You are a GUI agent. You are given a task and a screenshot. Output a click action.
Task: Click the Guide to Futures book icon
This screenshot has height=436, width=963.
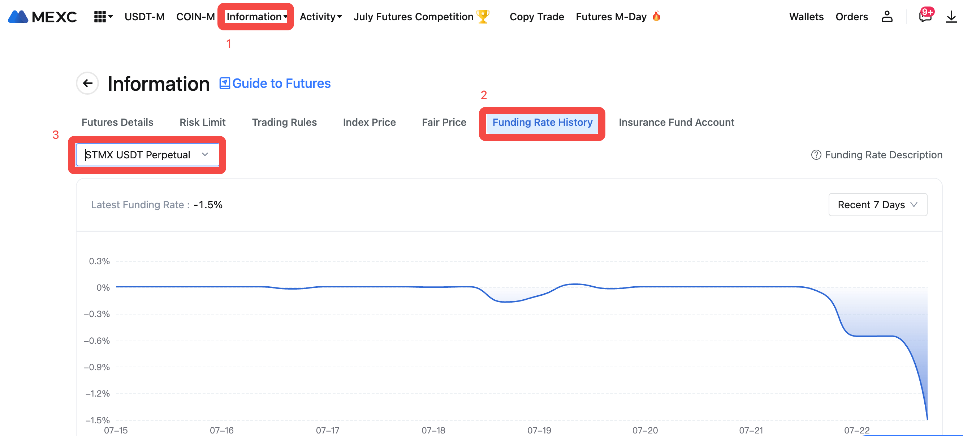click(224, 83)
